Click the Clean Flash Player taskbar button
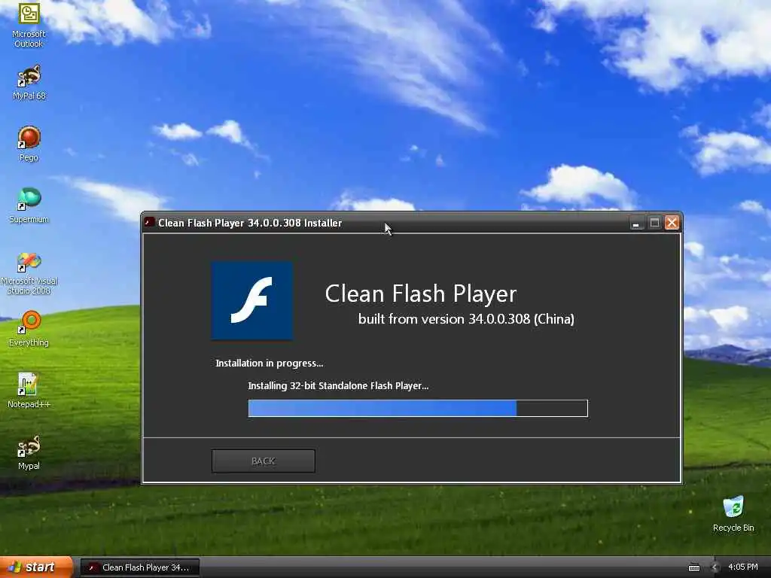Screen dimensions: 771x578 tap(140, 567)
